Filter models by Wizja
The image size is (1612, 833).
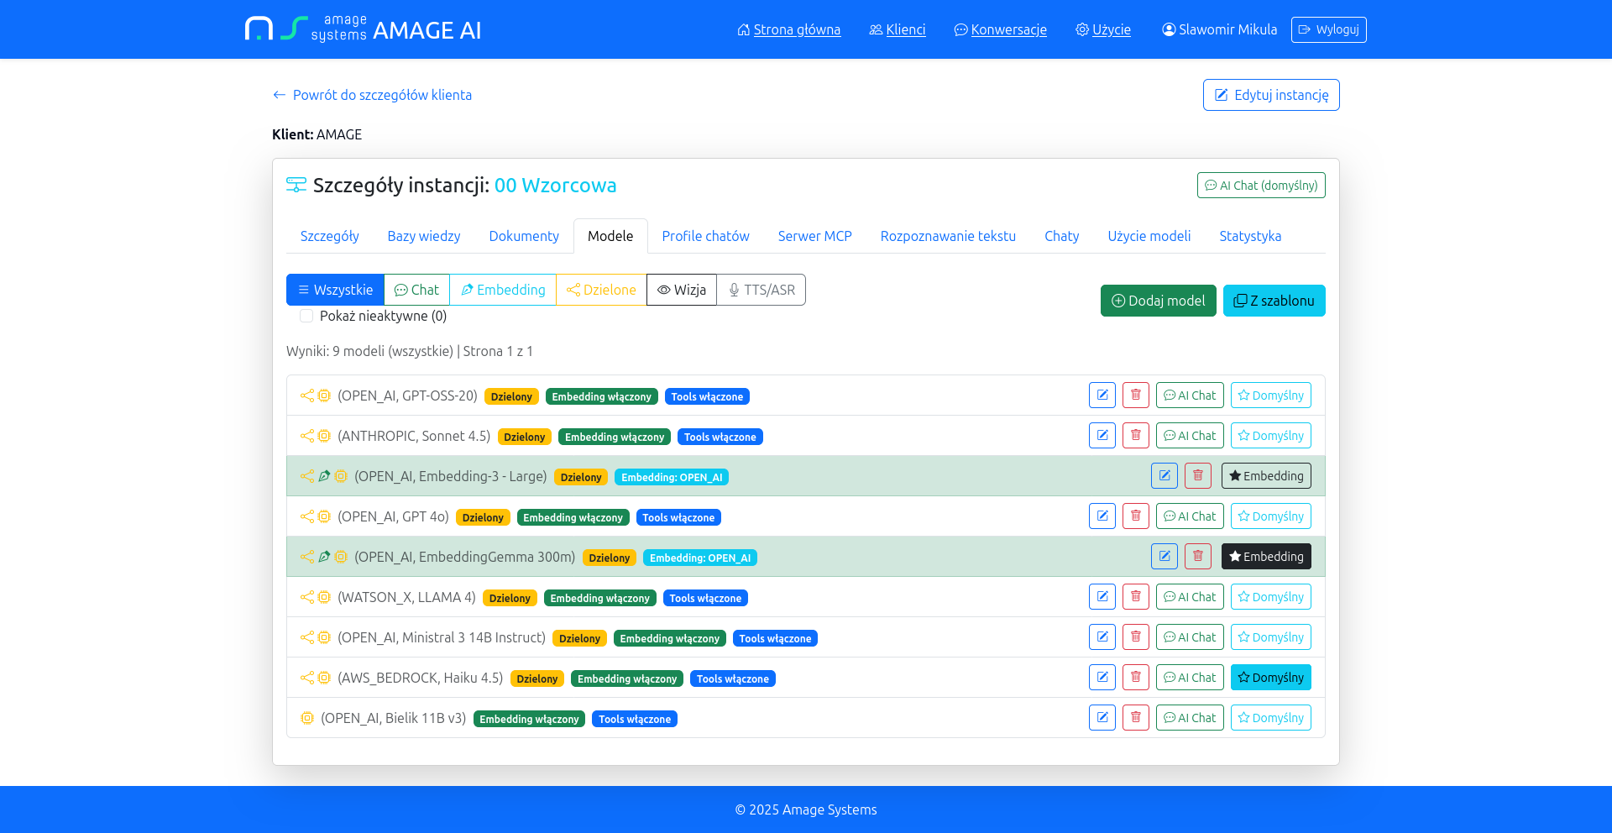point(681,290)
